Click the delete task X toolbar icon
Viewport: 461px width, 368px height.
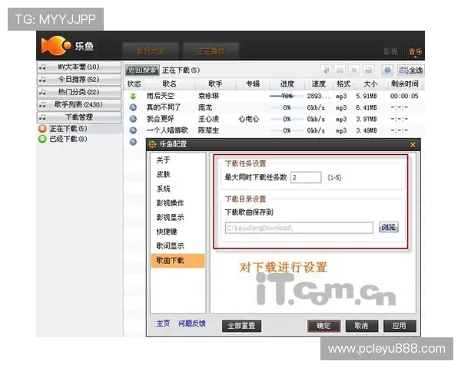click(354, 70)
